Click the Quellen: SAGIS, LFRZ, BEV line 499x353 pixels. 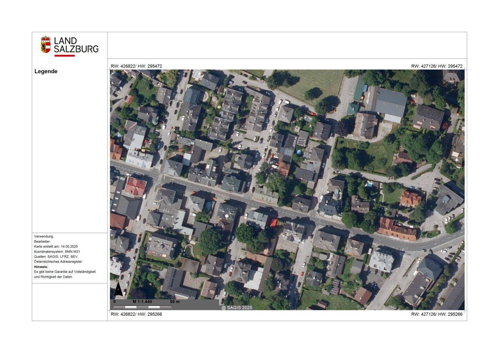(x=56, y=257)
